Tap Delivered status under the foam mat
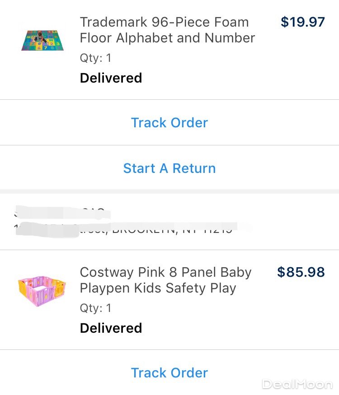339x395 pixels. pos(111,78)
